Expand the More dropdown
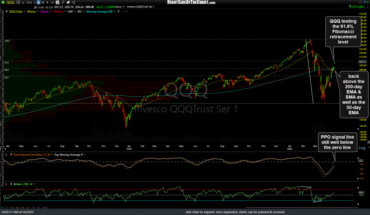The height and width of the screenshot is (215, 370). [x=119, y=7]
